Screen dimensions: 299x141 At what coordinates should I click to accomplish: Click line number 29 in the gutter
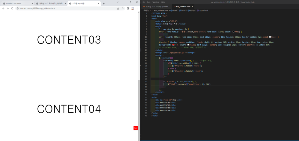(146, 87)
